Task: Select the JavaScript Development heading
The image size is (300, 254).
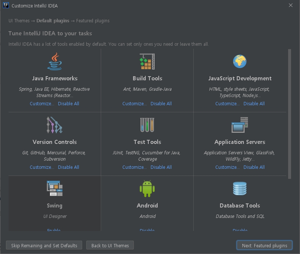Action: coord(240,78)
